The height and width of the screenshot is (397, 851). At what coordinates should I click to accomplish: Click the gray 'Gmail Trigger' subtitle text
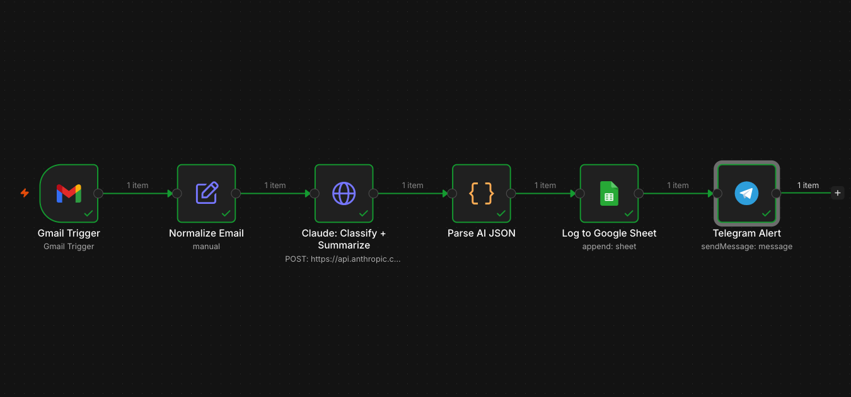point(69,247)
